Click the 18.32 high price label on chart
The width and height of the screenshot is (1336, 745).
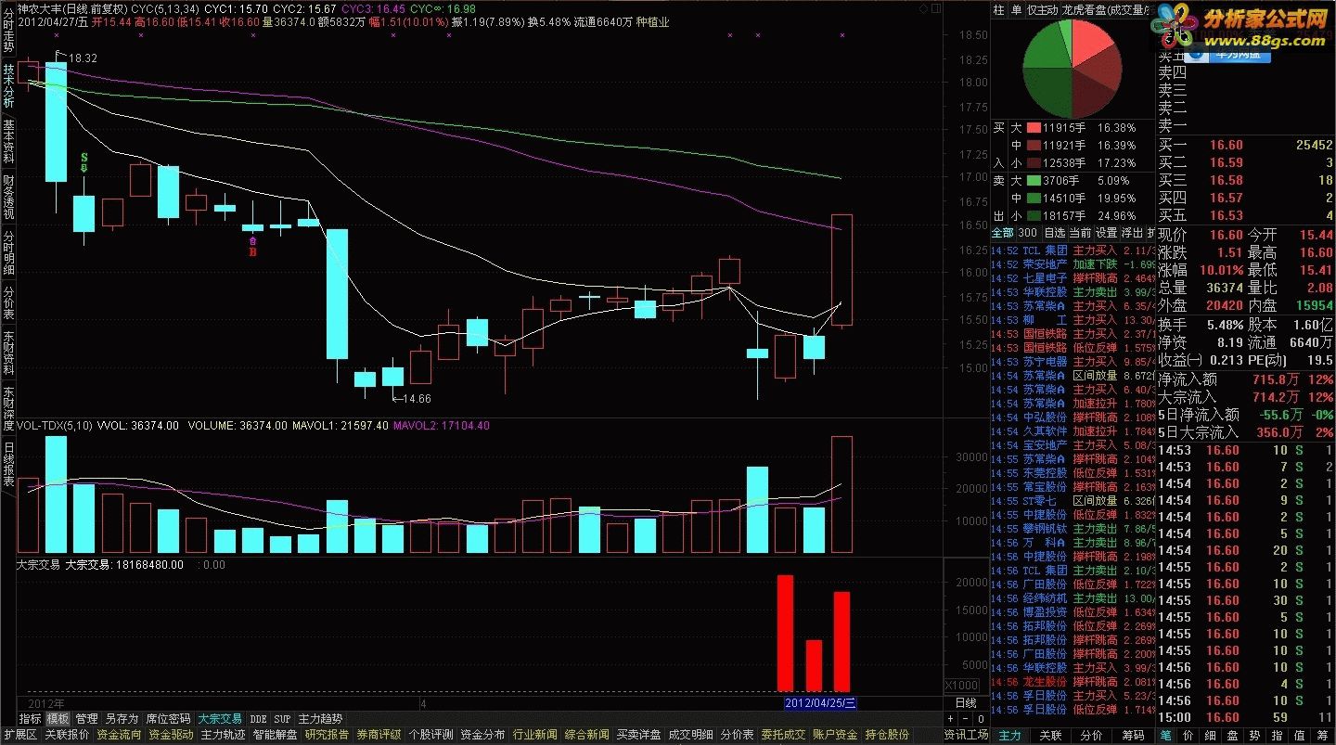(83, 58)
